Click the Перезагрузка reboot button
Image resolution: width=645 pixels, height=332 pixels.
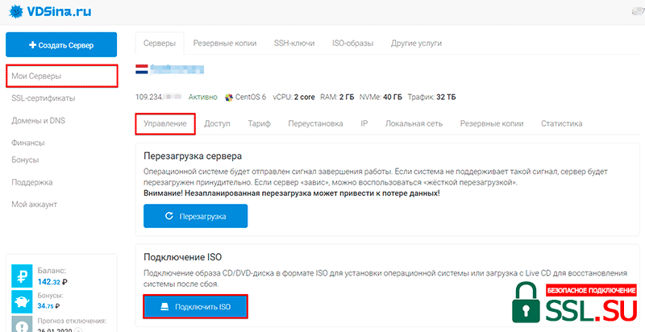point(195,216)
